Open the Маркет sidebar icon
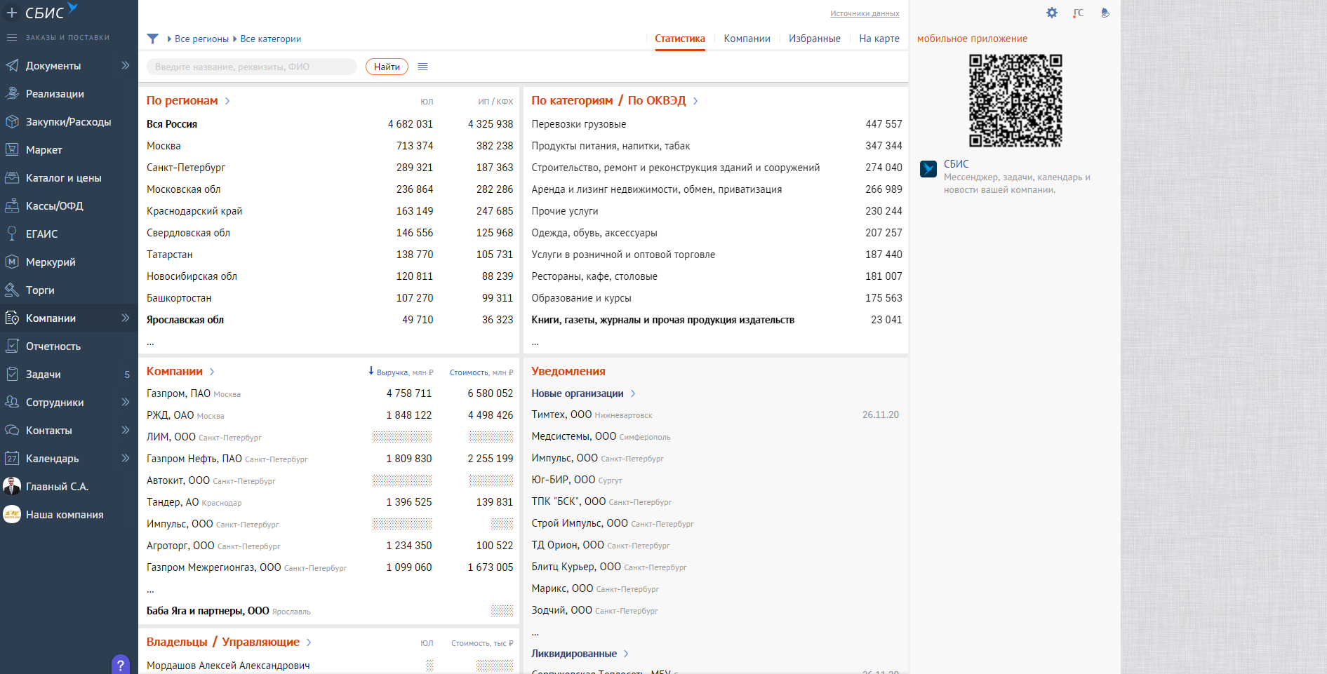 [x=12, y=149]
